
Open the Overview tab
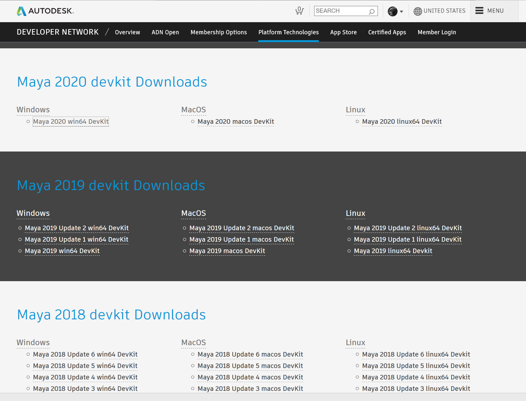pos(127,32)
